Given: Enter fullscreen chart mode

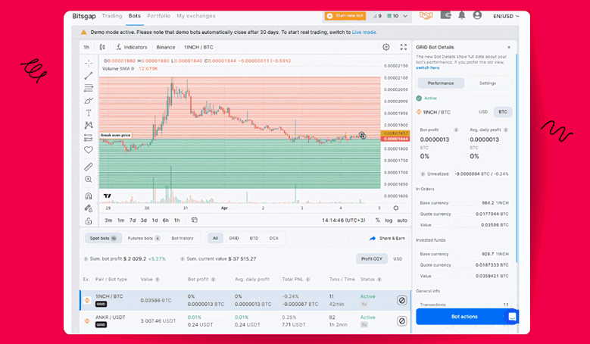Looking at the screenshot, I should [404, 47].
